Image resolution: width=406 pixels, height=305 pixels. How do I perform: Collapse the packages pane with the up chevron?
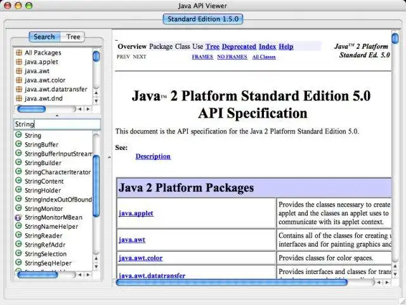tap(57, 116)
